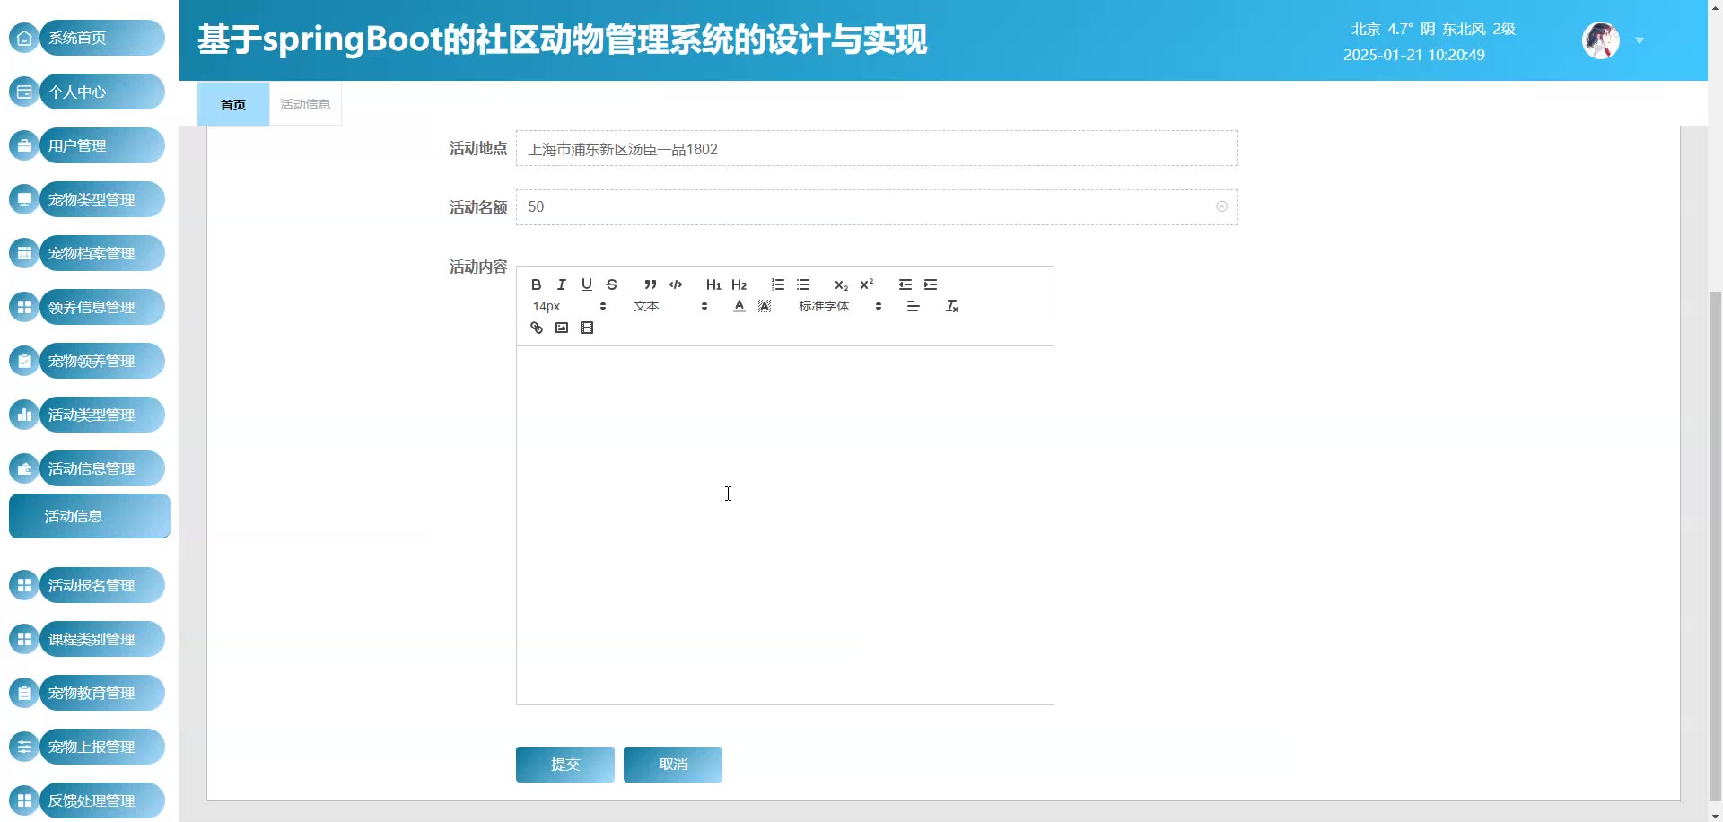Click the 活动地点 address input field
Image resolution: width=1723 pixels, height=822 pixels.
click(x=877, y=149)
